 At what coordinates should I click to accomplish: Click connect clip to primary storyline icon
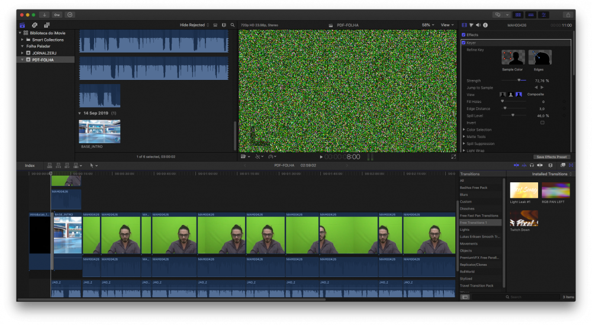[x=50, y=165]
